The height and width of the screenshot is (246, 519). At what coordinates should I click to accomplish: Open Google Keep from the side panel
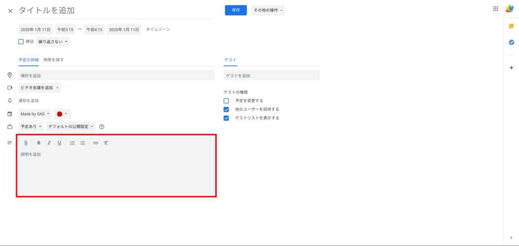(511, 26)
